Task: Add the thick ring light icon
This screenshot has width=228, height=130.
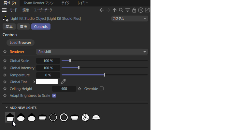Action: [64, 117]
